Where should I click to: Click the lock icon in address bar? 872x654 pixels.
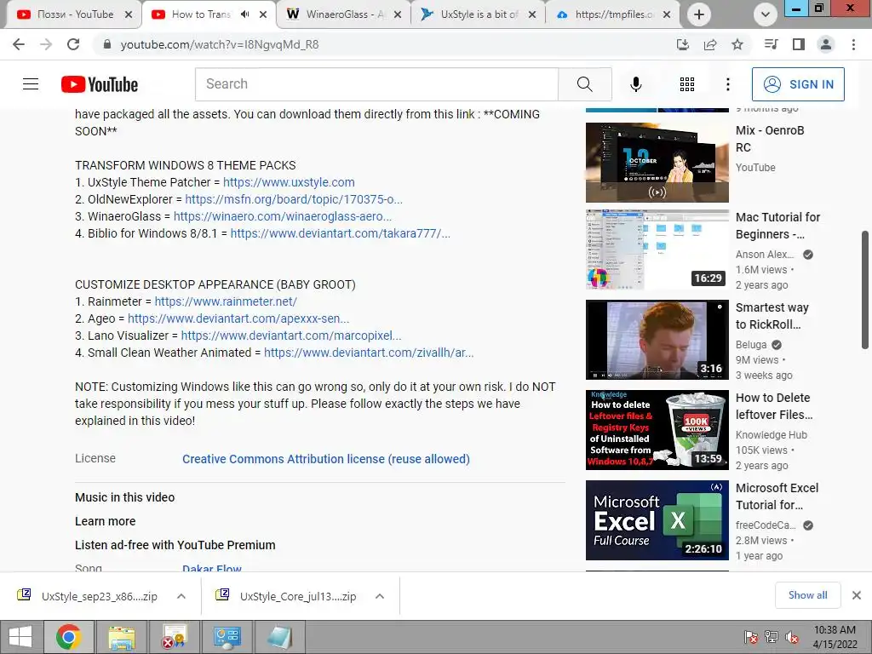[x=107, y=44]
